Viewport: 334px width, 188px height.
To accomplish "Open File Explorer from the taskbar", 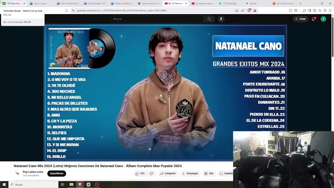I will pos(71,185).
